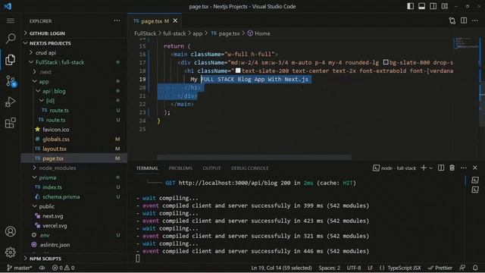
Task: Split the editor to the right
Action: pos(464,20)
